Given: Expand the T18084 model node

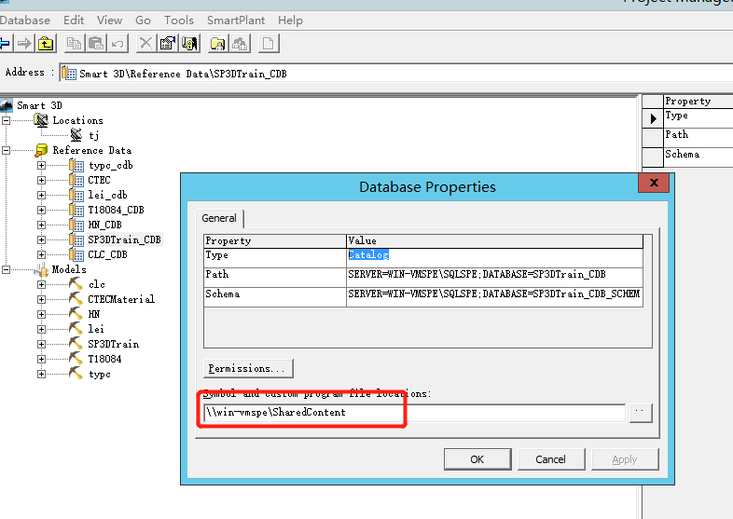Looking at the screenshot, I should [x=42, y=360].
